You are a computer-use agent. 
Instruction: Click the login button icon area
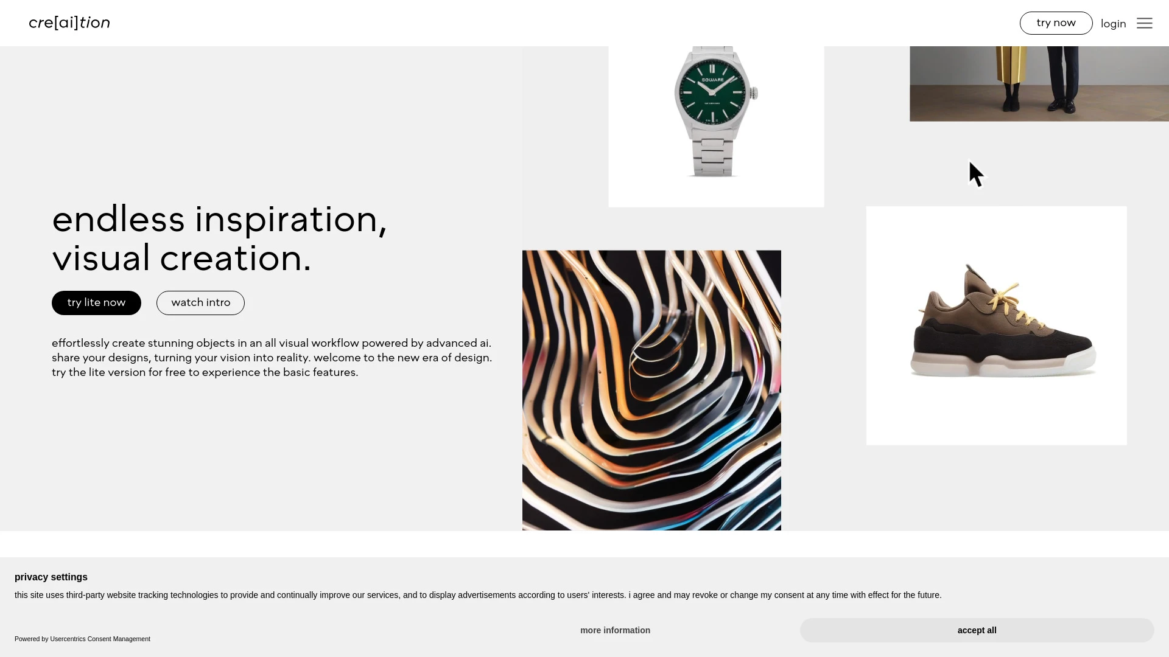tap(1114, 23)
